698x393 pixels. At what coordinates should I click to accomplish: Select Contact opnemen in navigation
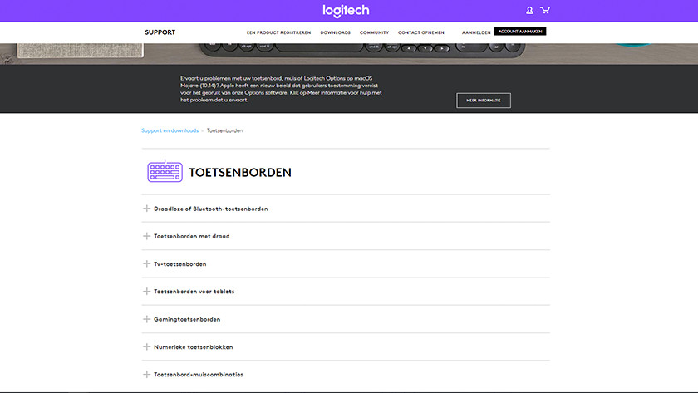coord(420,32)
